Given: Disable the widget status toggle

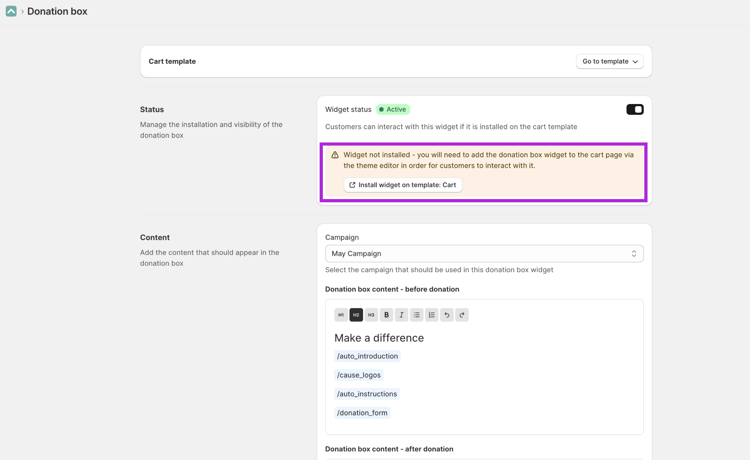Looking at the screenshot, I should click(x=635, y=109).
